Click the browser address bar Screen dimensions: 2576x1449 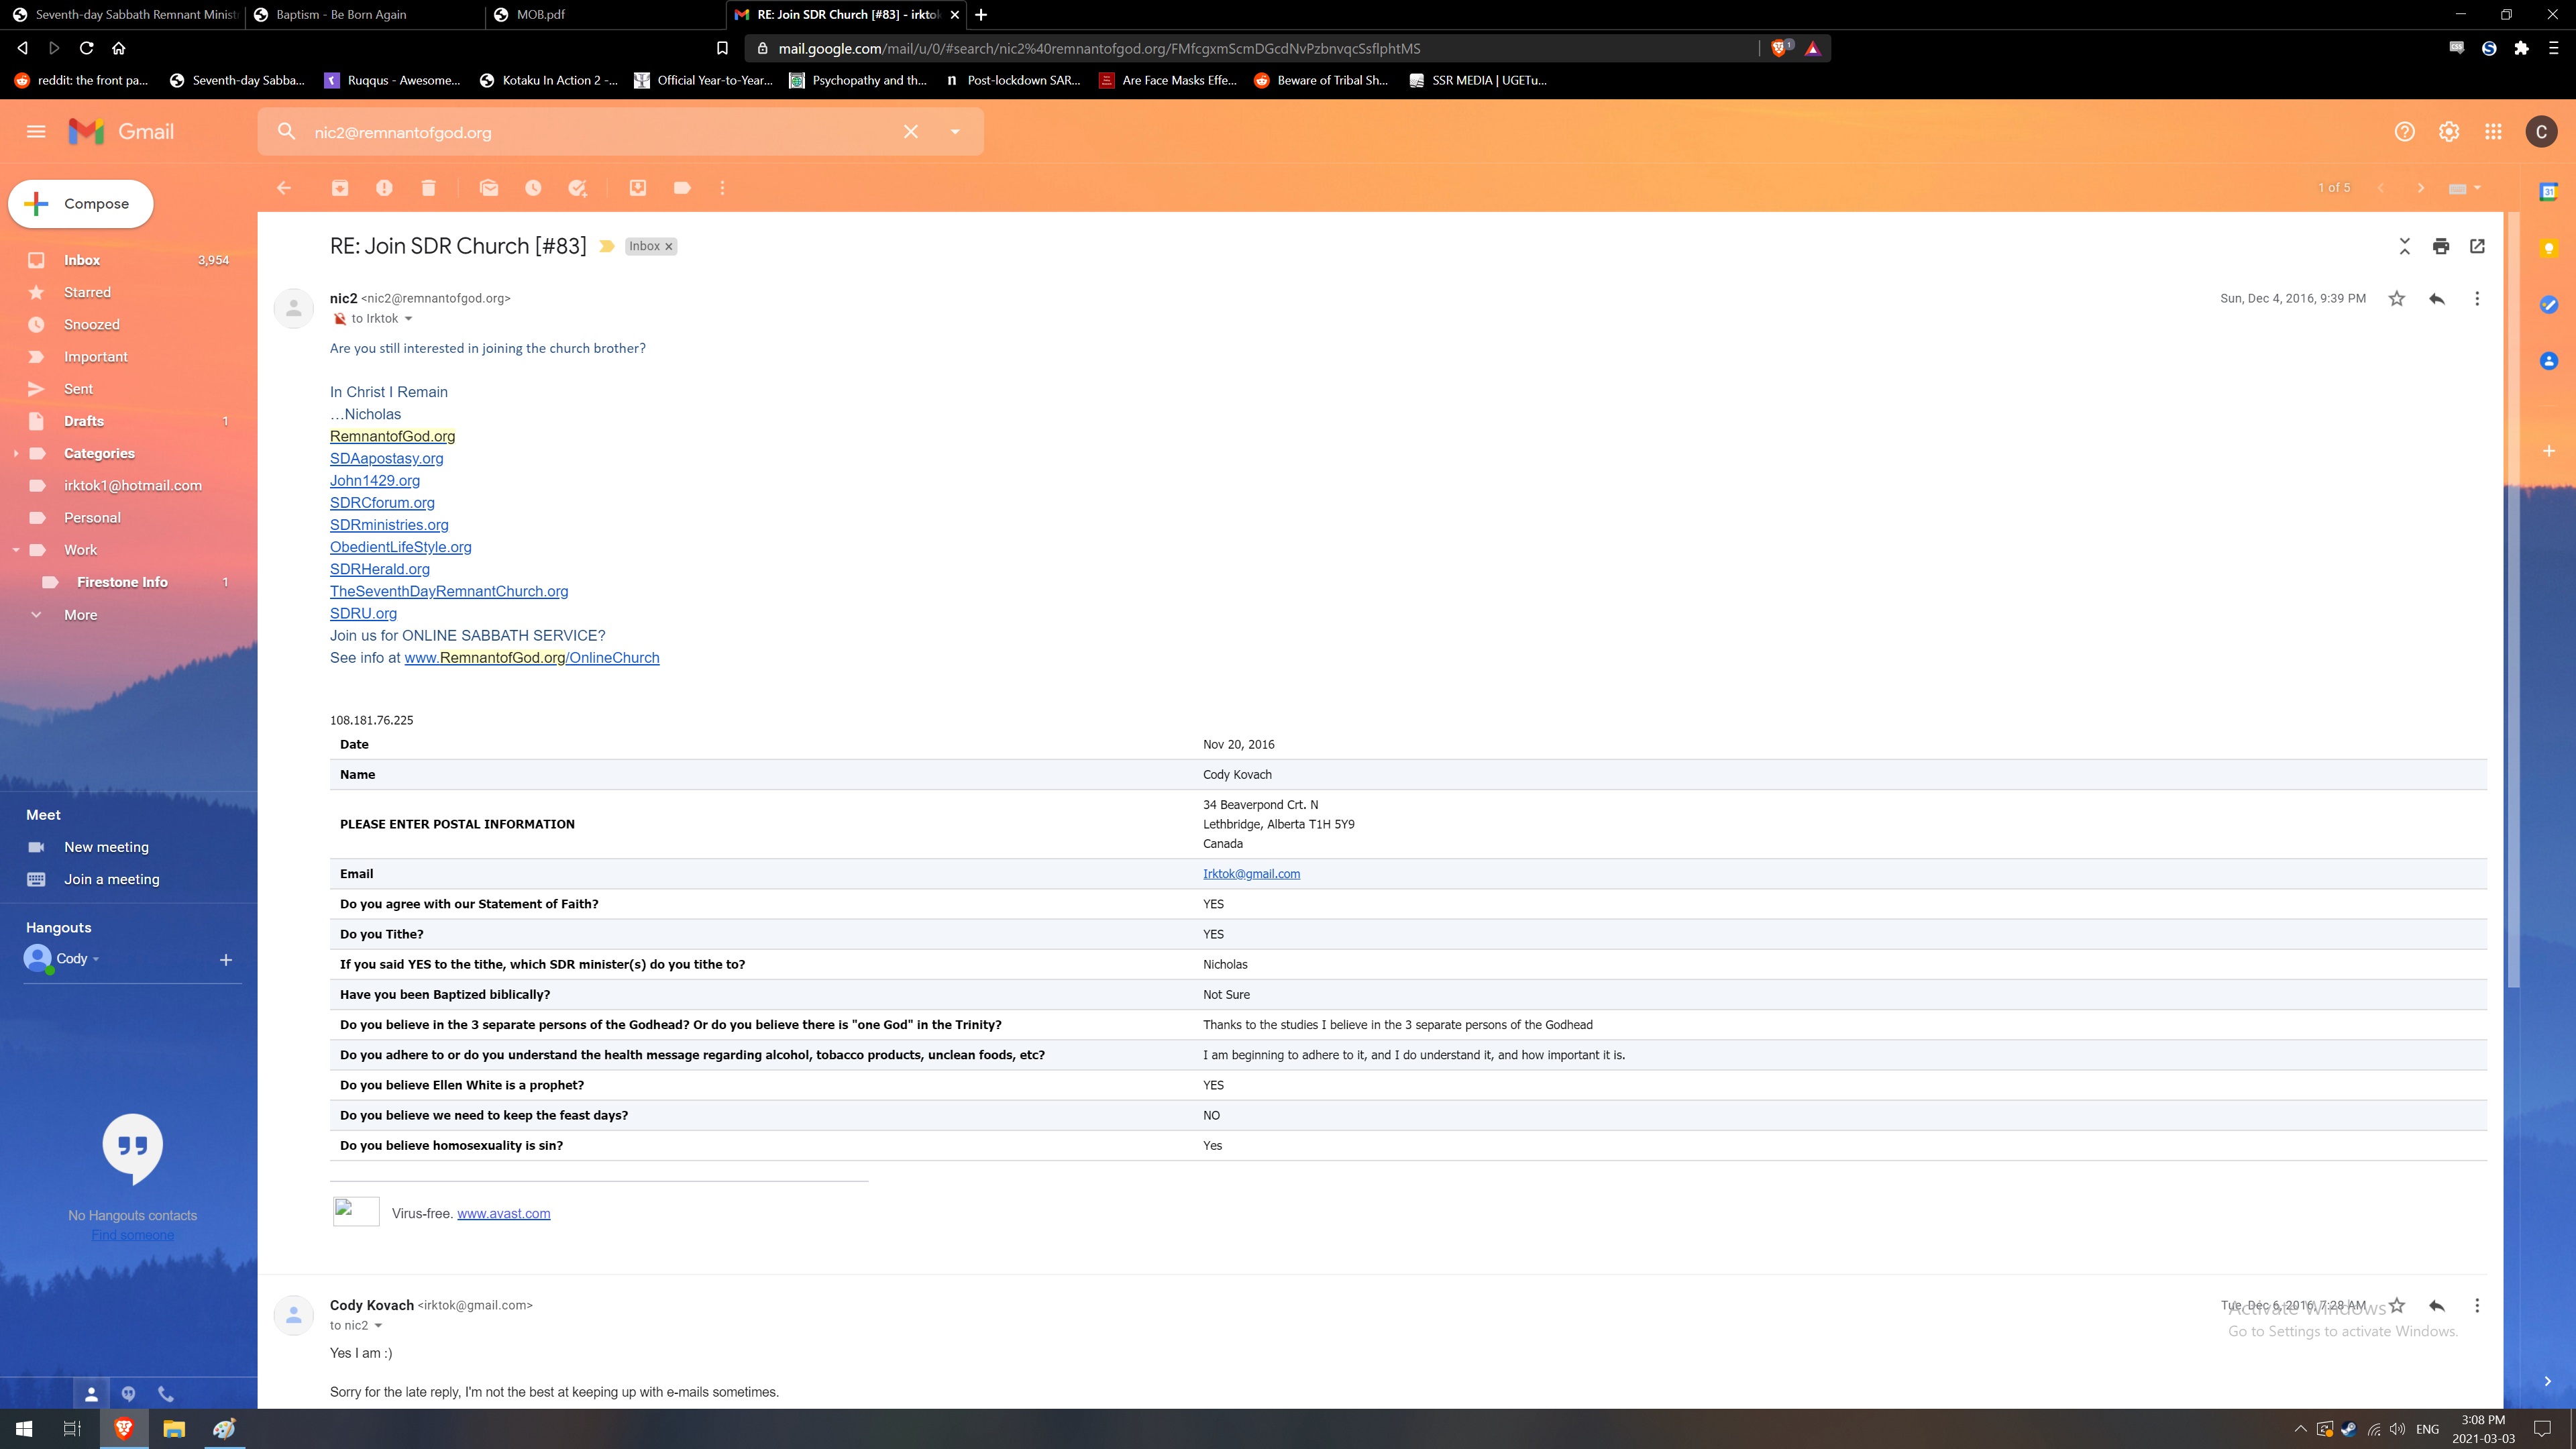point(1250,48)
